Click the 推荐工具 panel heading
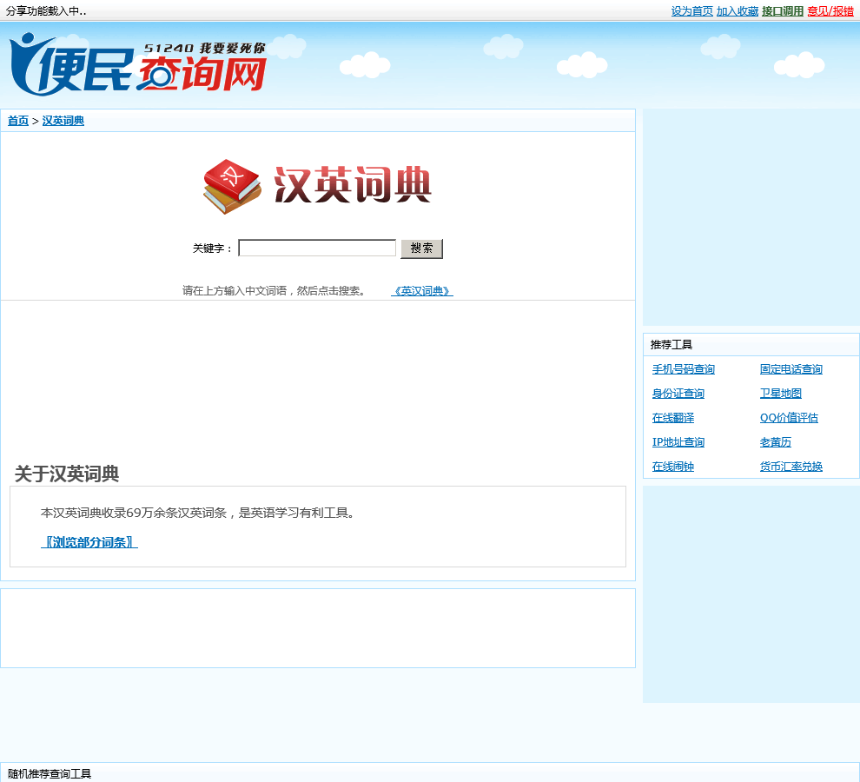This screenshot has width=860, height=782. [671, 345]
